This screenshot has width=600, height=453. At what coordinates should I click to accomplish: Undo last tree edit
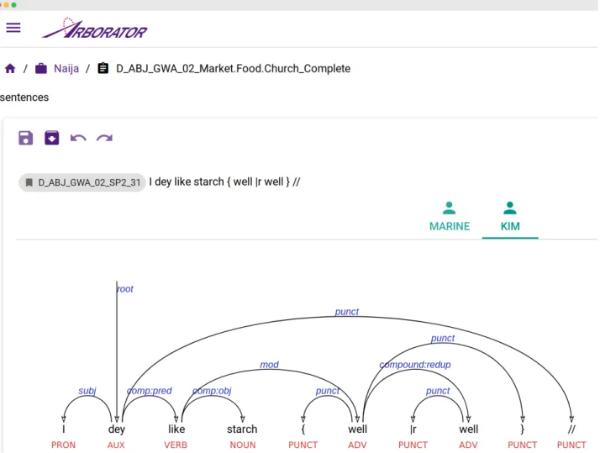(x=78, y=138)
